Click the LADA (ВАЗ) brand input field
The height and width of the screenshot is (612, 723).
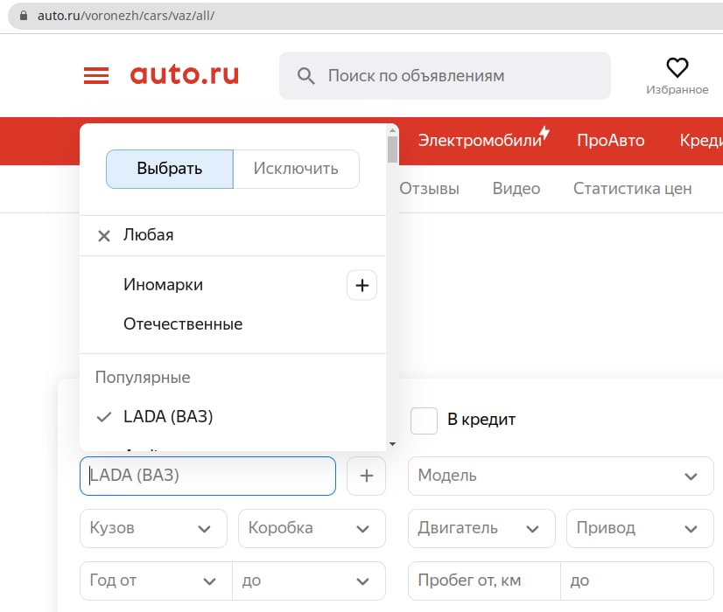coord(207,476)
